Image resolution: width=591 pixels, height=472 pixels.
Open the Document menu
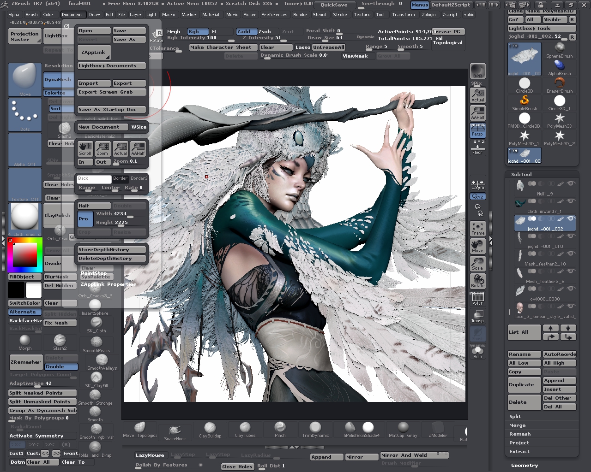72,14
